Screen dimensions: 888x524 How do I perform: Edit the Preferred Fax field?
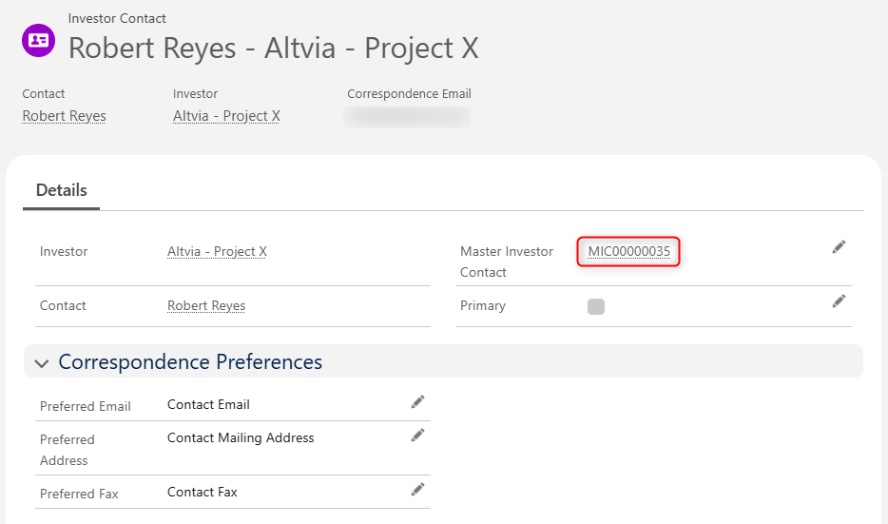click(x=418, y=490)
